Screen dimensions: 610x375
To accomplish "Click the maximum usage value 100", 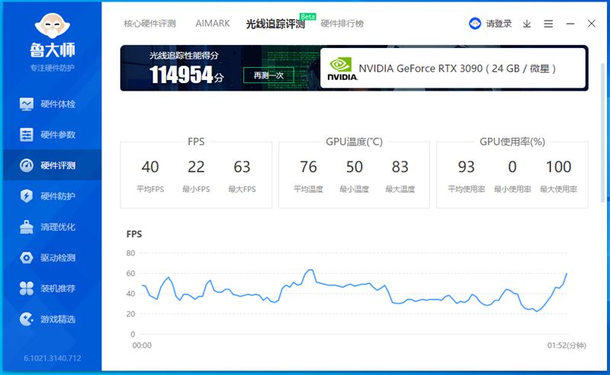I will 559,167.
